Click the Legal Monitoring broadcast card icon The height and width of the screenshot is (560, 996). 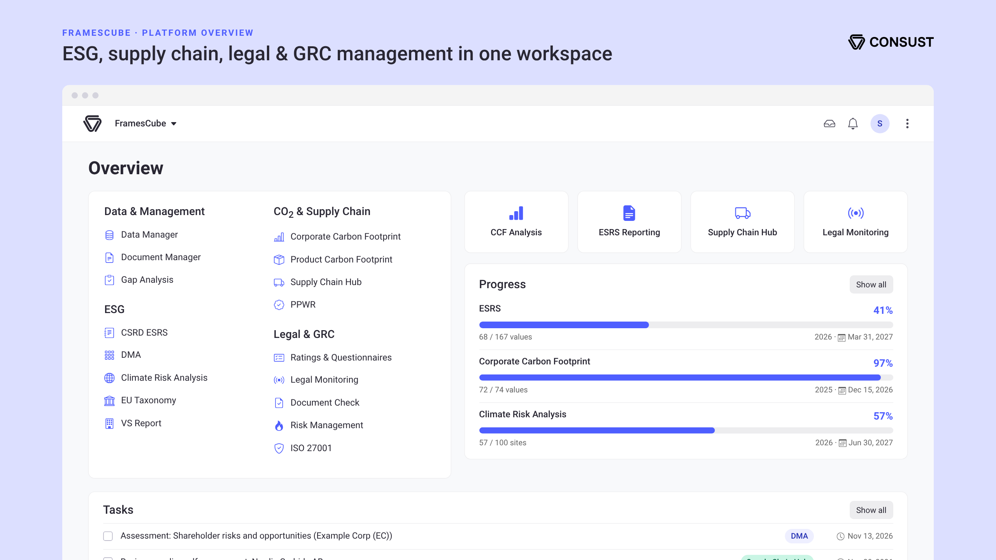(856, 213)
